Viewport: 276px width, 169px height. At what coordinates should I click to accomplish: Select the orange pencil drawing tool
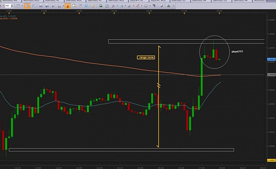point(138,6)
